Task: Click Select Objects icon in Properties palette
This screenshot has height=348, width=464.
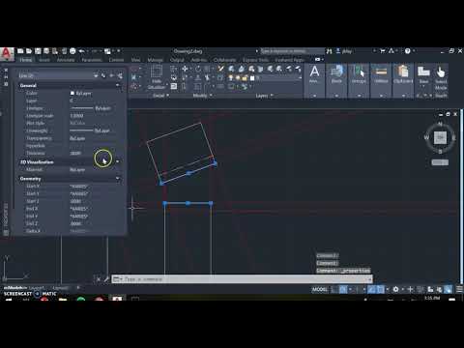Action: (x=111, y=75)
